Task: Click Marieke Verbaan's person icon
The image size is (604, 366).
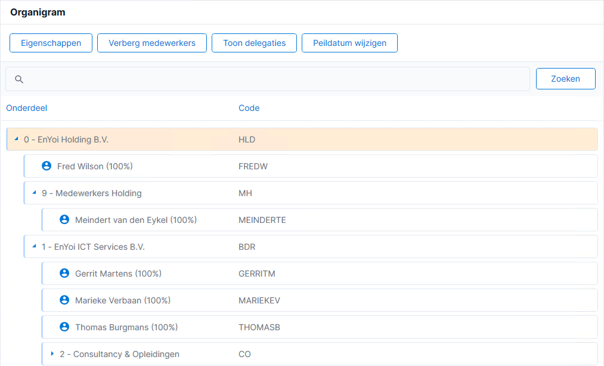Action: 64,300
